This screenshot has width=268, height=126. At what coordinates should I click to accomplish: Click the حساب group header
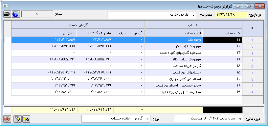tap(193, 25)
